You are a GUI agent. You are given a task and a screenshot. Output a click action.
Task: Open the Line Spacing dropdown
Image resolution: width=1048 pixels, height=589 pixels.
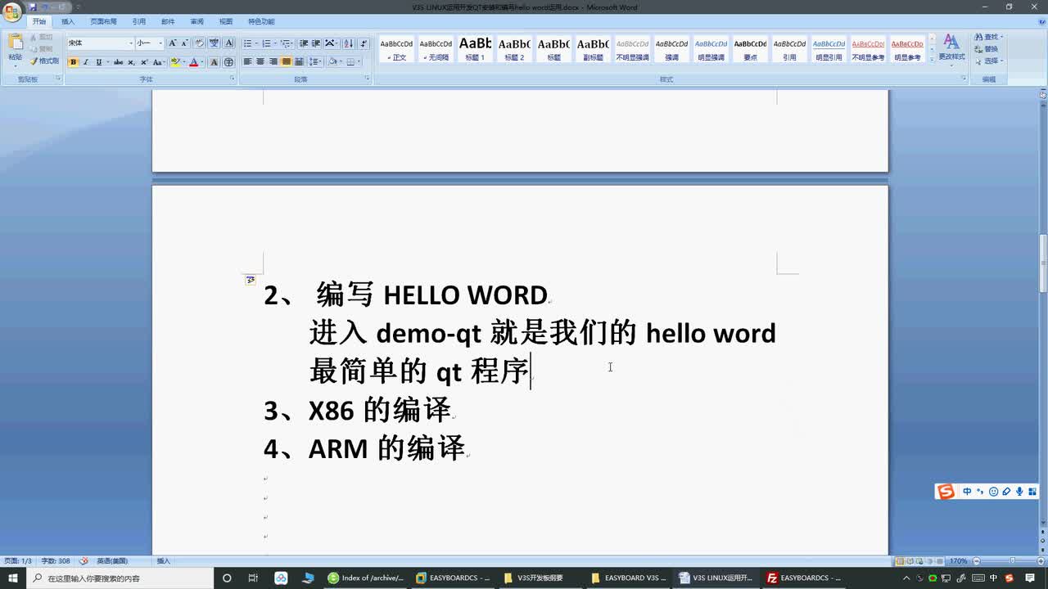(316, 62)
